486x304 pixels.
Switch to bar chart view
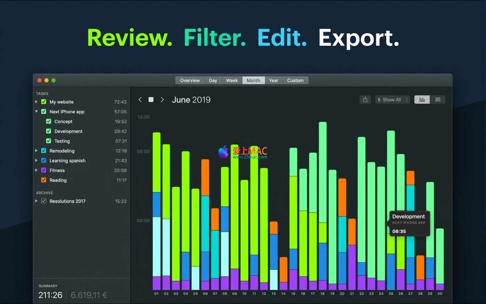click(422, 100)
